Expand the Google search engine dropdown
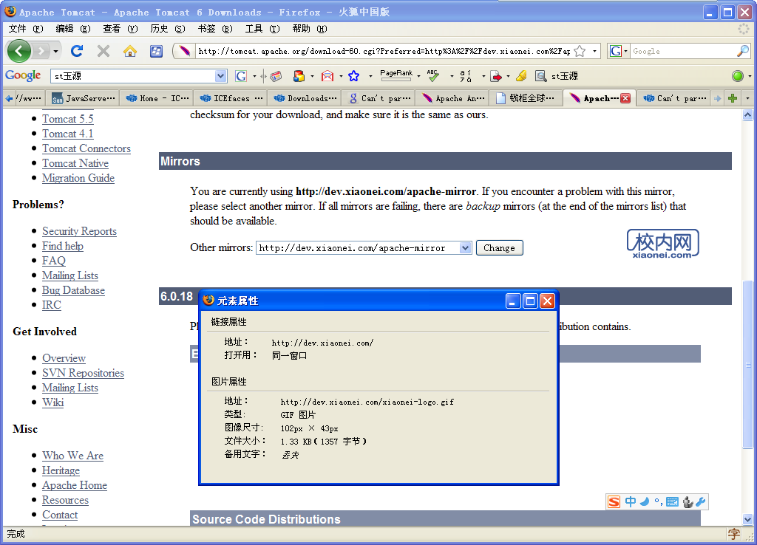 click(625, 51)
